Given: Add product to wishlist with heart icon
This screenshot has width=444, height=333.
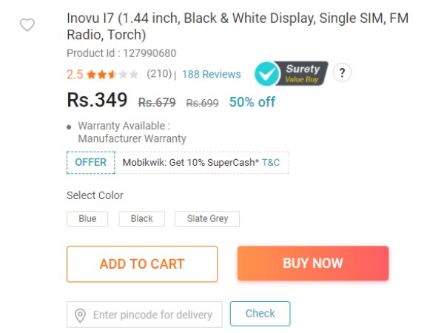Looking at the screenshot, I should point(27,25).
